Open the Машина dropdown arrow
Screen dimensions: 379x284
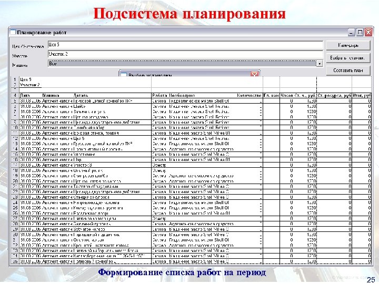[x=320, y=64]
